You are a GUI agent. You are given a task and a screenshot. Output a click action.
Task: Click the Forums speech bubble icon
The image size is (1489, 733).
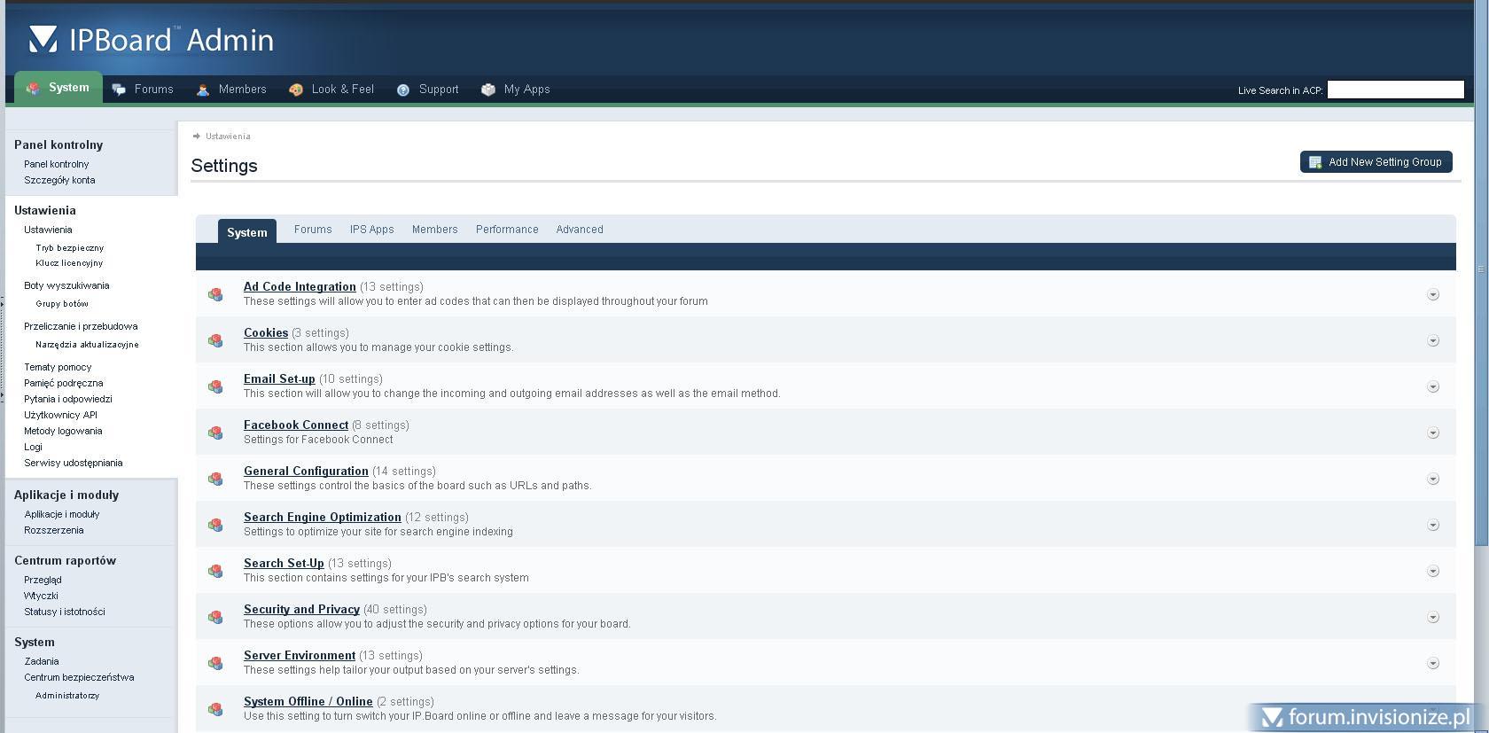pyautogui.click(x=119, y=90)
